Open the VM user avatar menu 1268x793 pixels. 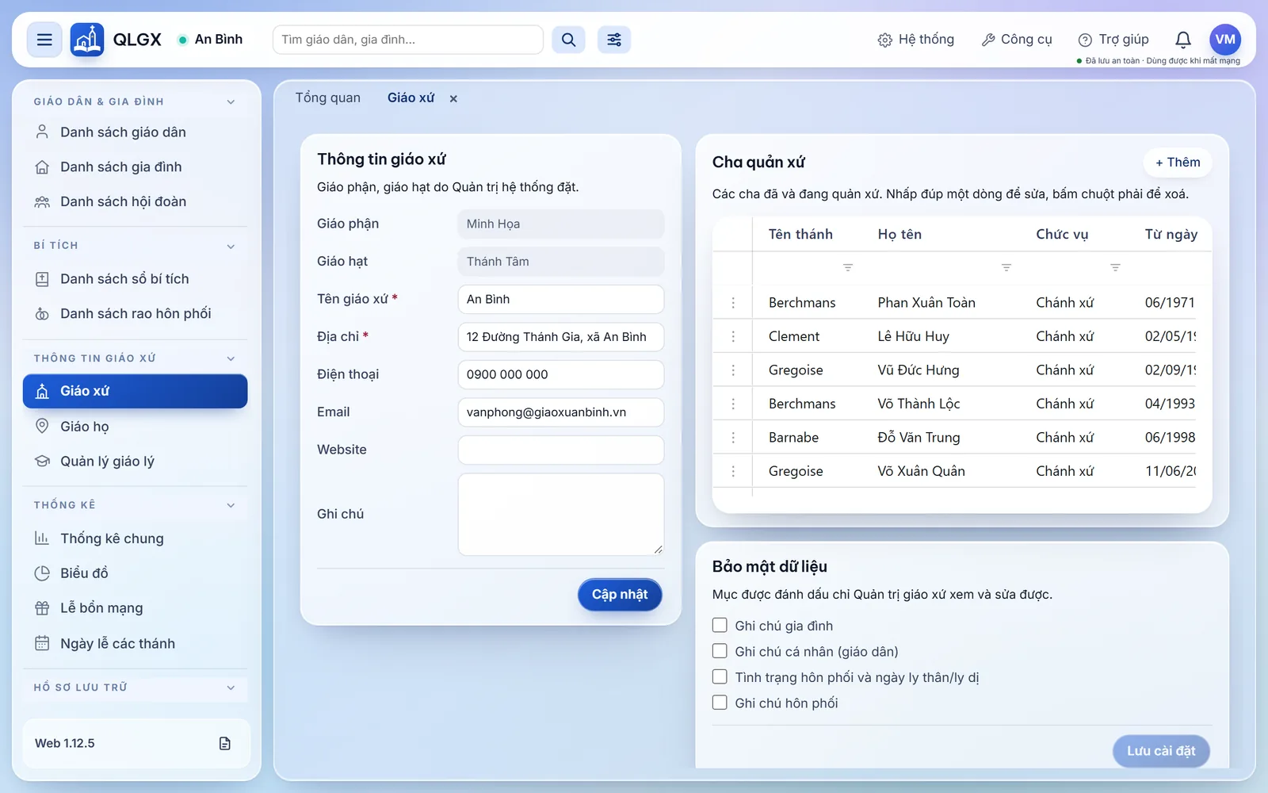point(1225,39)
